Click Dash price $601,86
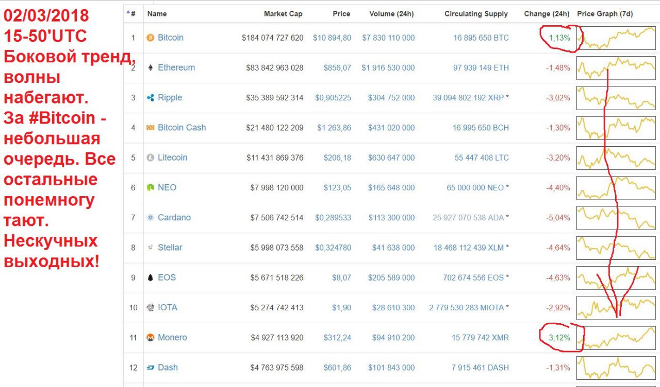 [x=337, y=367]
